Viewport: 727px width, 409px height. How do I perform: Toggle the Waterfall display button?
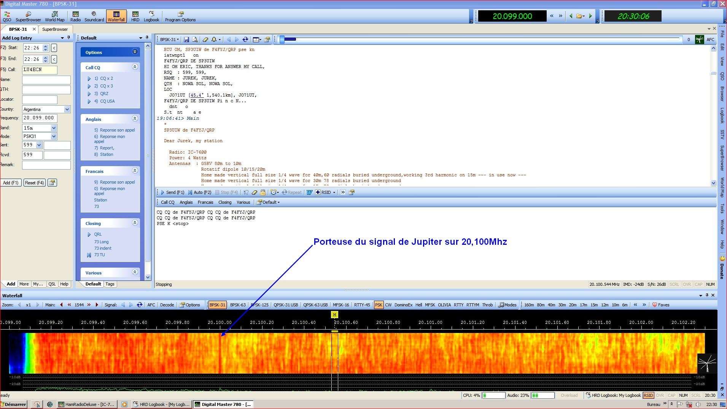pyautogui.click(x=116, y=16)
